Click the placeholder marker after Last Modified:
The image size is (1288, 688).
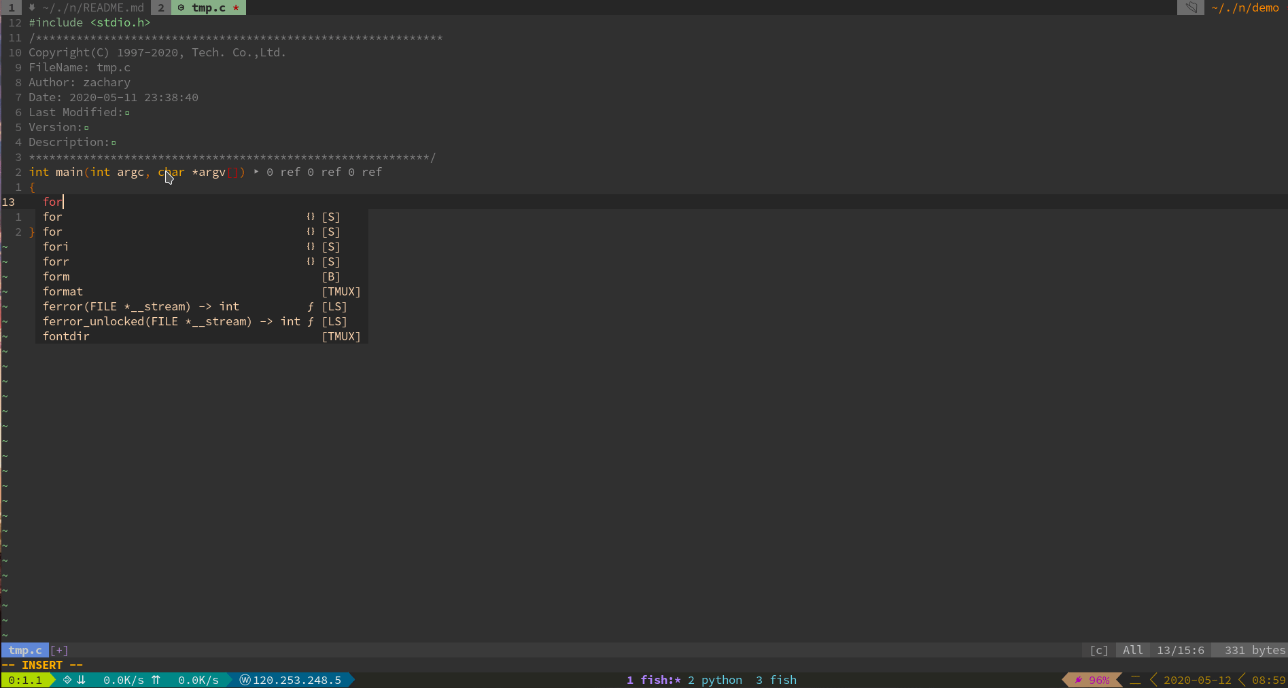(127, 113)
